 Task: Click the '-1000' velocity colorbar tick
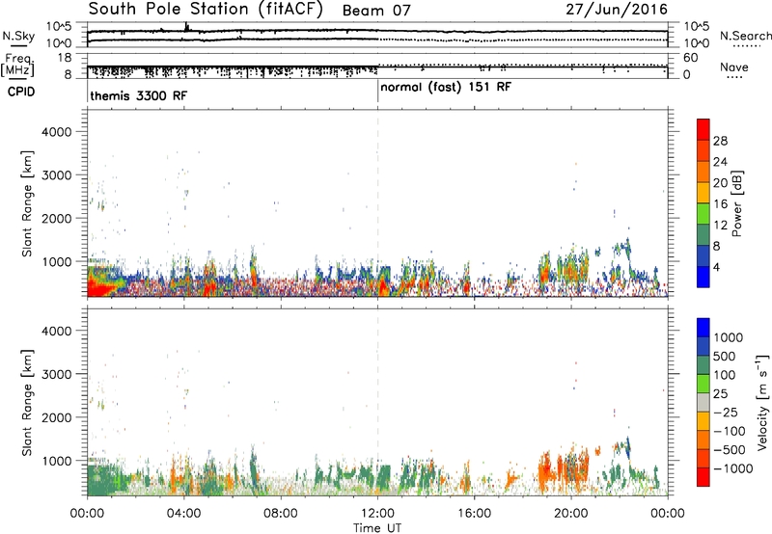click(x=732, y=468)
